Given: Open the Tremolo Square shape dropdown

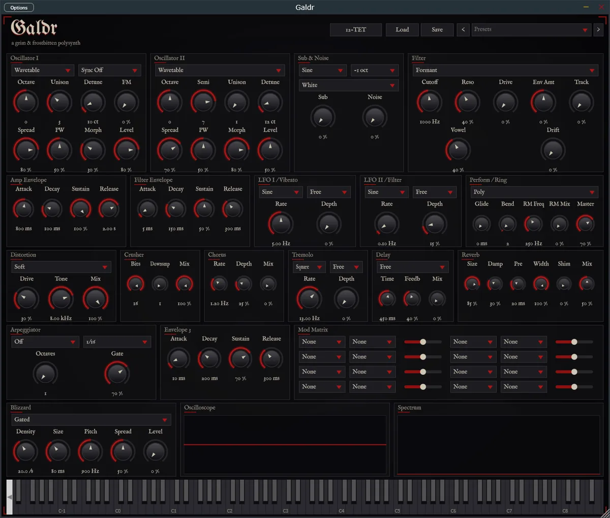Looking at the screenshot, I should (310, 267).
